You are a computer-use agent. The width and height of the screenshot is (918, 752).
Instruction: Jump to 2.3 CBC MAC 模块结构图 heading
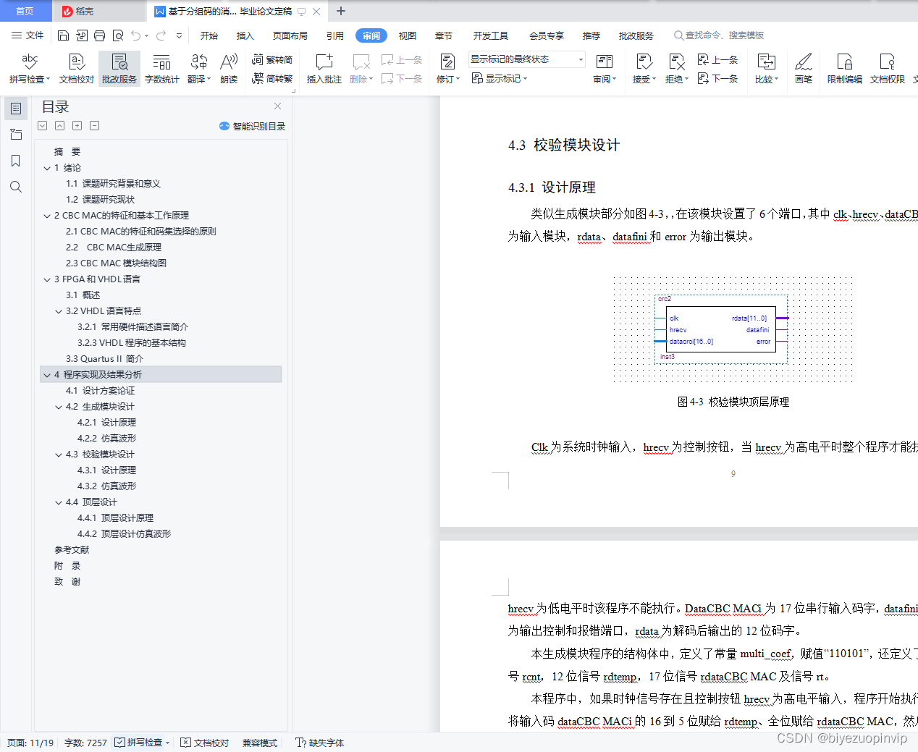tap(116, 263)
